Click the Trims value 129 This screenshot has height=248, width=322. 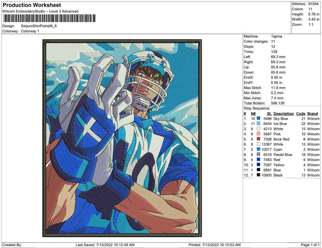point(274,52)
